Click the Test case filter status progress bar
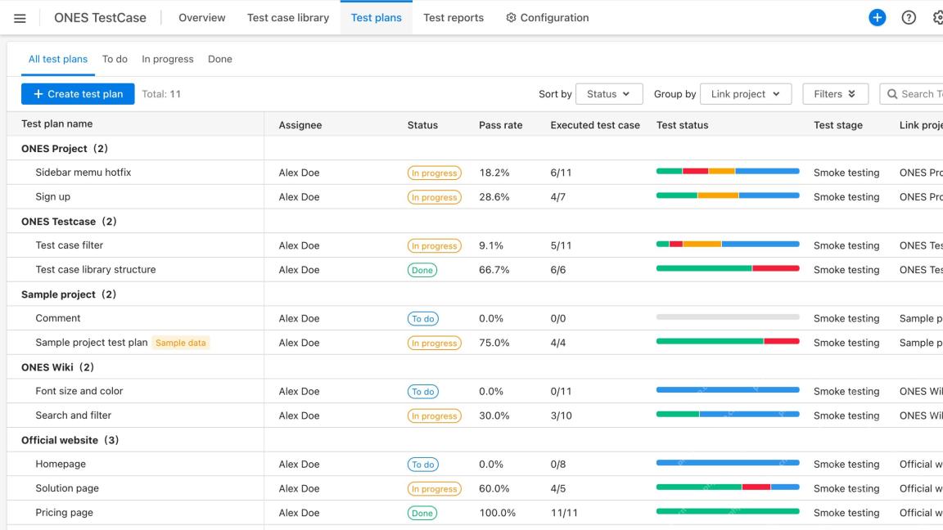This screenshot has height=530, width=943. [x=728, y=244]
